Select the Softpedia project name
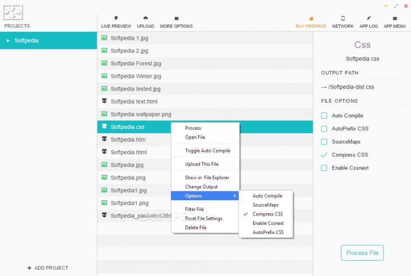The image size is (411, 276). tap(27, 41)
